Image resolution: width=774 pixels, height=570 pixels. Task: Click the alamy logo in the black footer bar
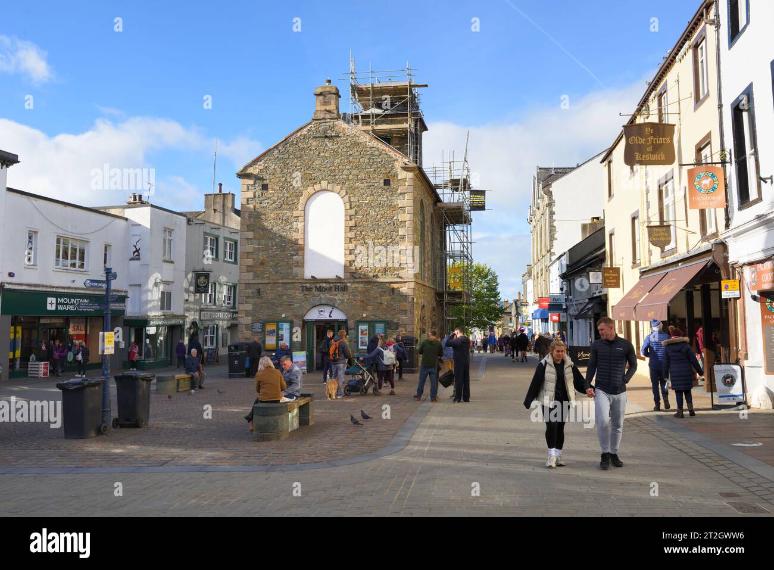tap(60, 543)
